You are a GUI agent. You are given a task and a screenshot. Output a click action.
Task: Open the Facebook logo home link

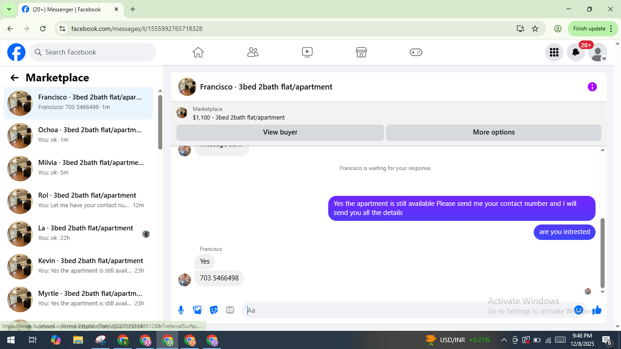pos(16,52)
